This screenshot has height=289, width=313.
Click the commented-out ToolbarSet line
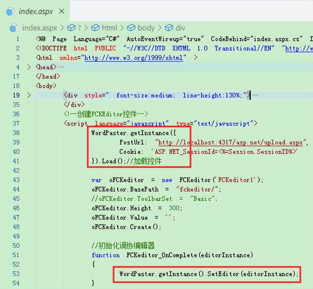[154, 199]
